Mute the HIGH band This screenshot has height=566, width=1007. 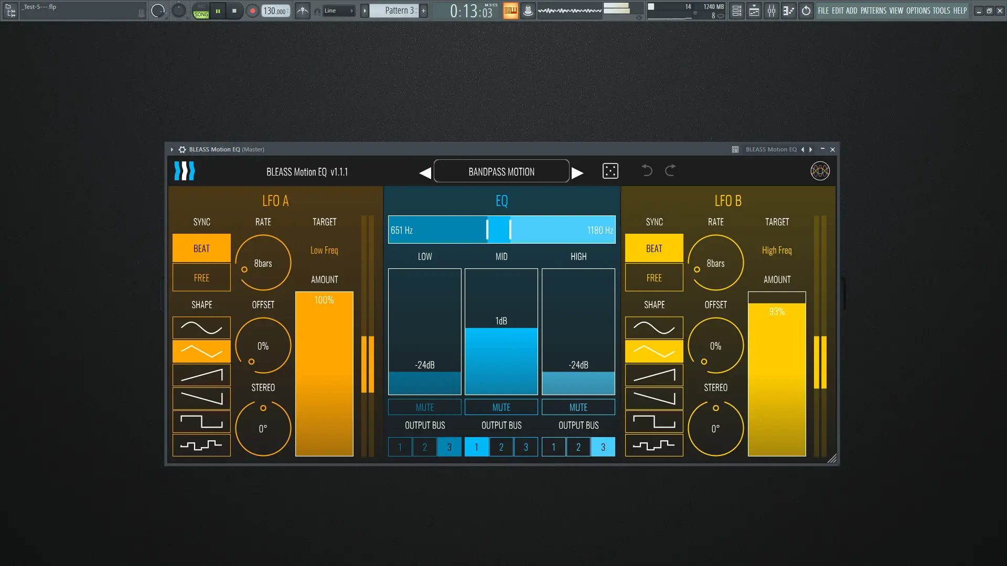click(x=578, y=407)
